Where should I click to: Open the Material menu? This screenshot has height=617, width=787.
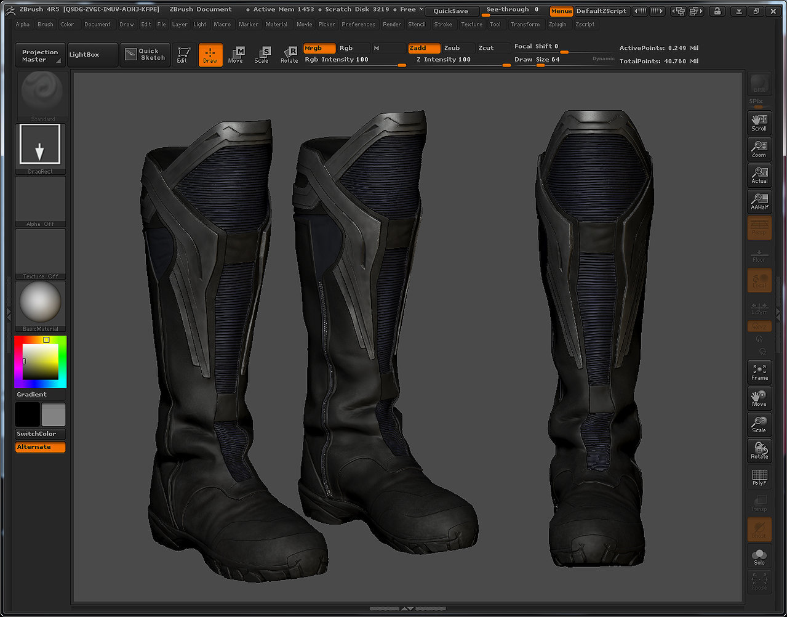pyautogui.click(x=277, y=25)
